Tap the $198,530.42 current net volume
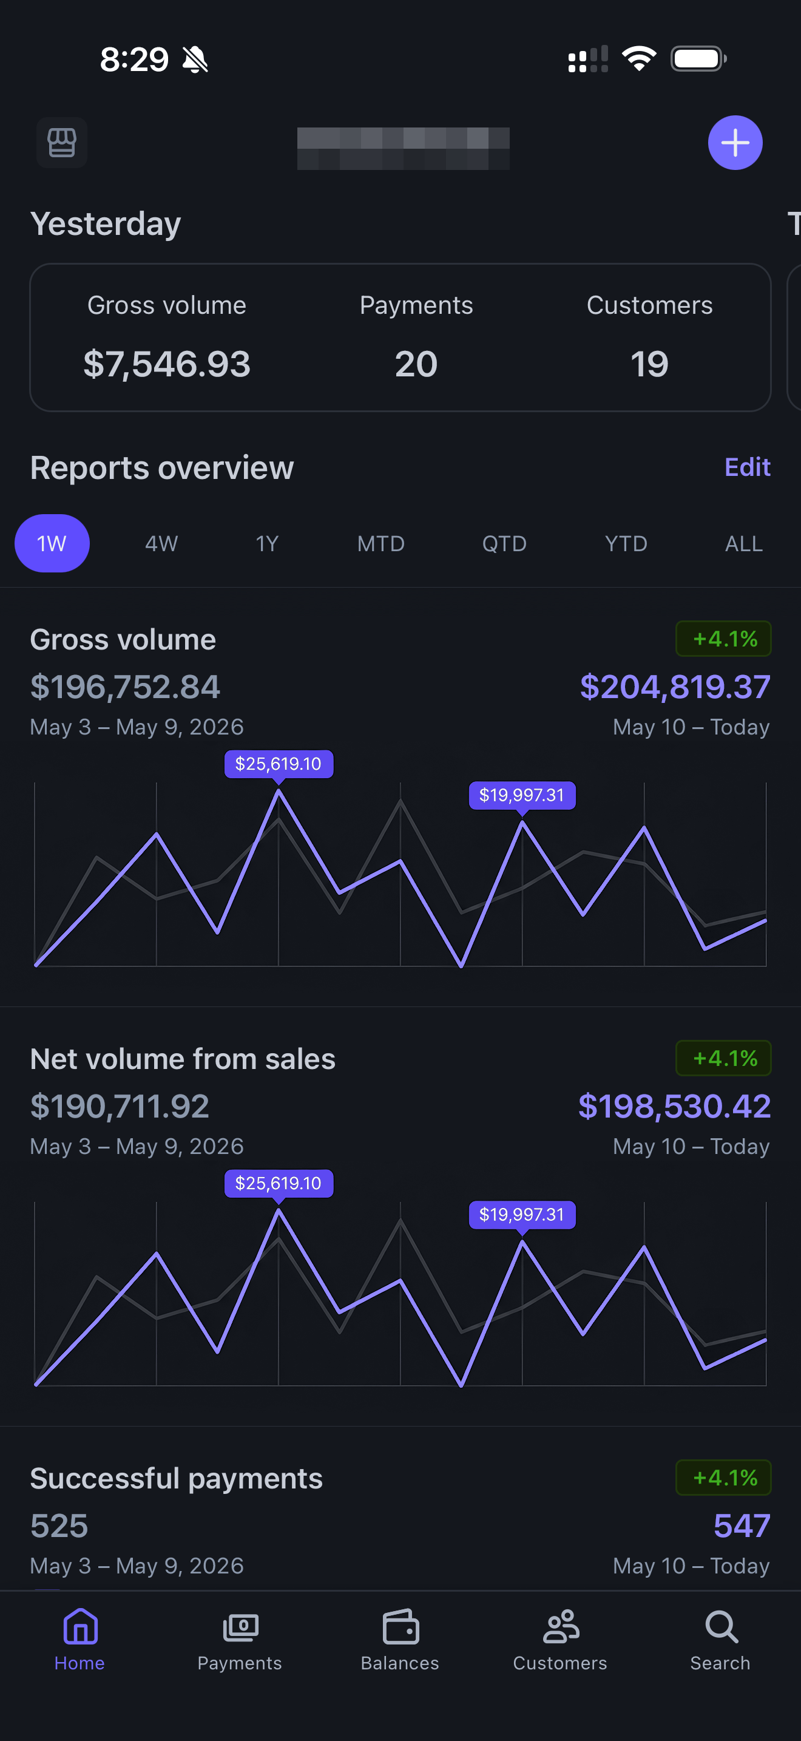Screen dimensions: 801x1741 675,1107
